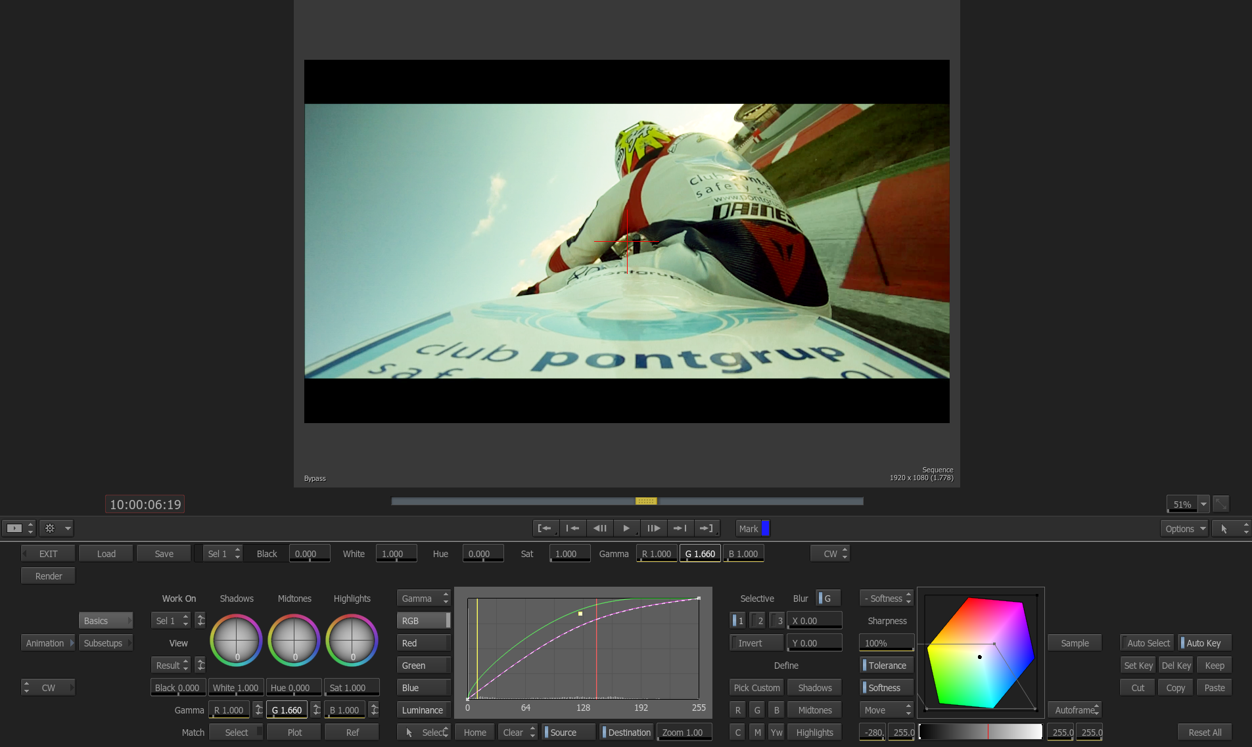Click proportional lock icon after G 1.660 gamma
Viewport: 1252px width, 747px height.
tap(316, 710)
